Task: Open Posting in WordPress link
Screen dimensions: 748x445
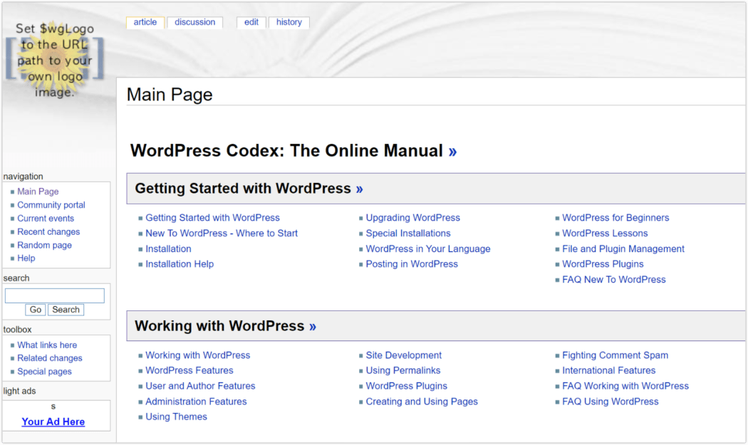Action: [x=412, y=263]
